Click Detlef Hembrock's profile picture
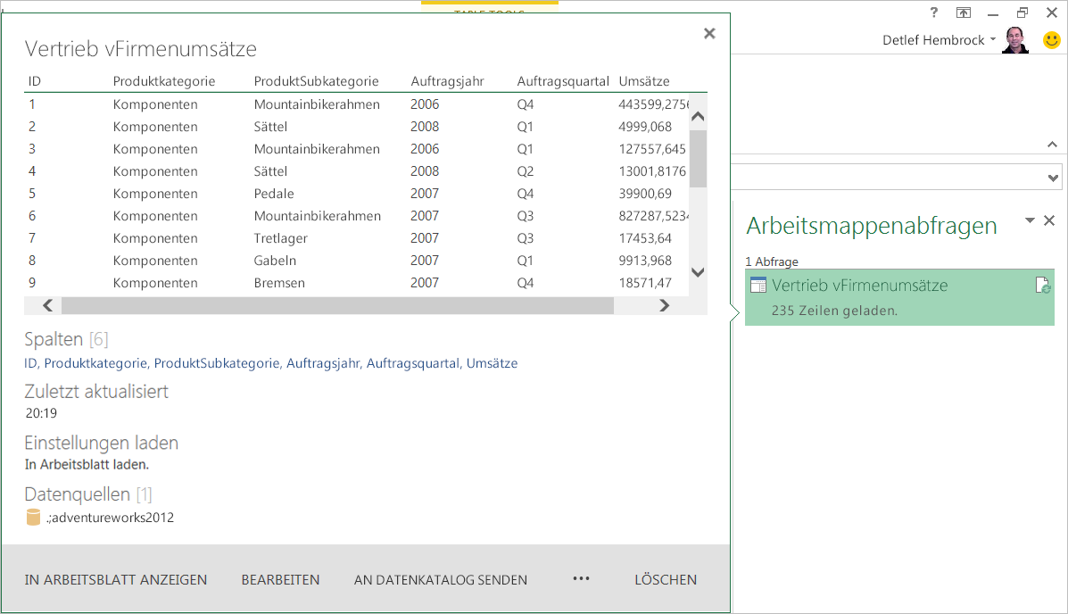Screen dimensions: 1068x614 pos(1015,40)
